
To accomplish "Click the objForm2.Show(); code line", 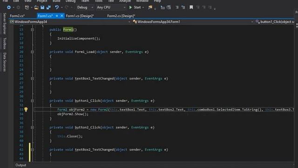I will tap(73, 114).
